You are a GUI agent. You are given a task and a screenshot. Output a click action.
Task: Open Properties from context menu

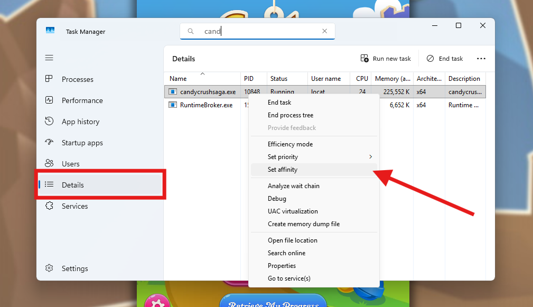point(314,266)
